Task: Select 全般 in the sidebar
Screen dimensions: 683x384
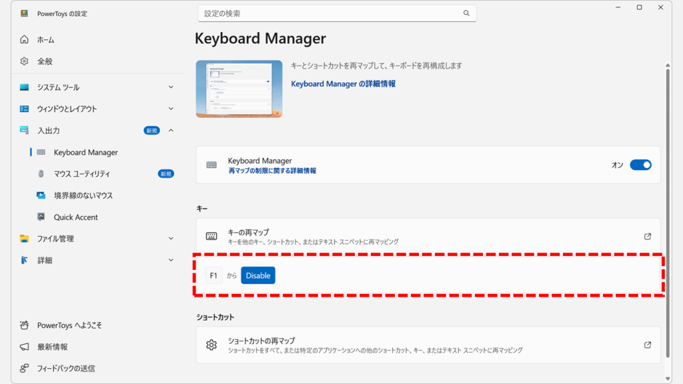Action: [24, 61]
